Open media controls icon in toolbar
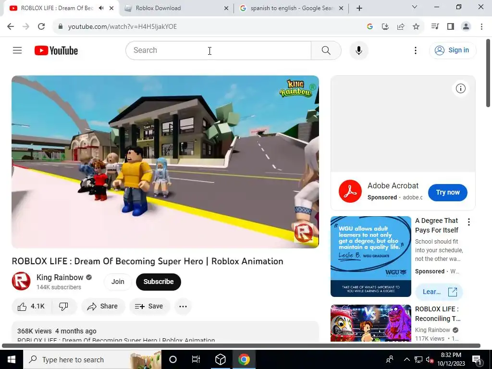This screenshot has height=369, width=492. coord(435,26)
